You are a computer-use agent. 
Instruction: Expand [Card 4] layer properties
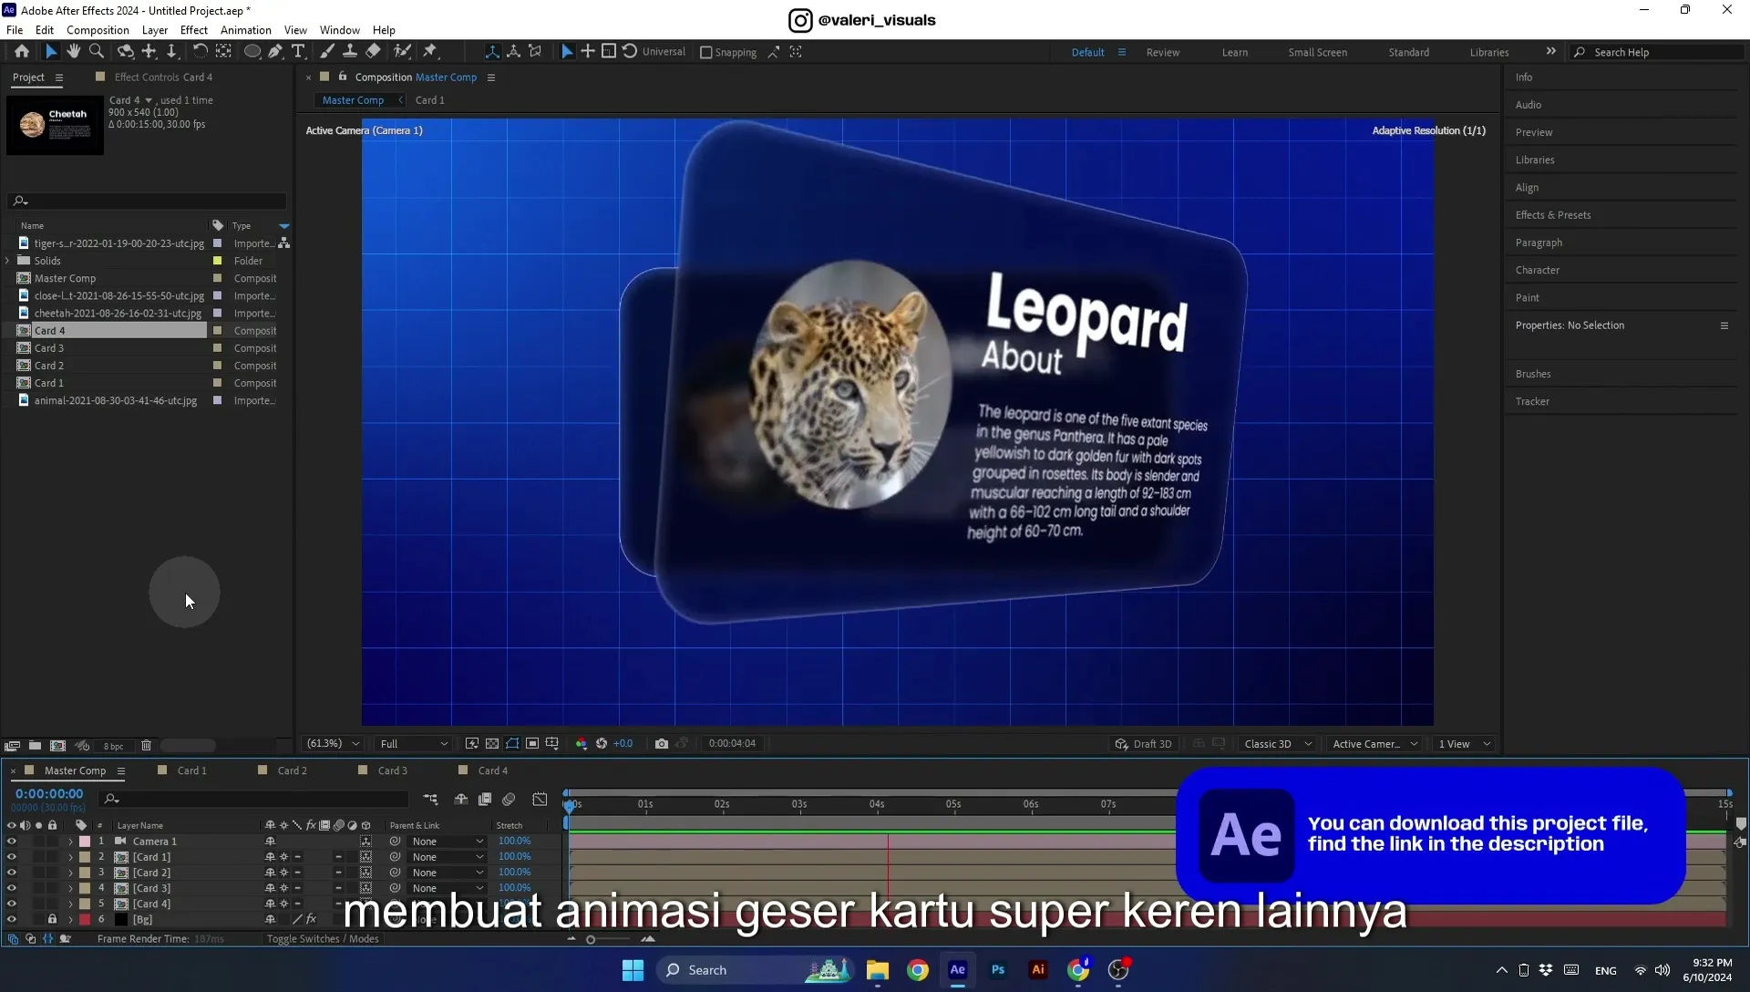click(70, 904)
